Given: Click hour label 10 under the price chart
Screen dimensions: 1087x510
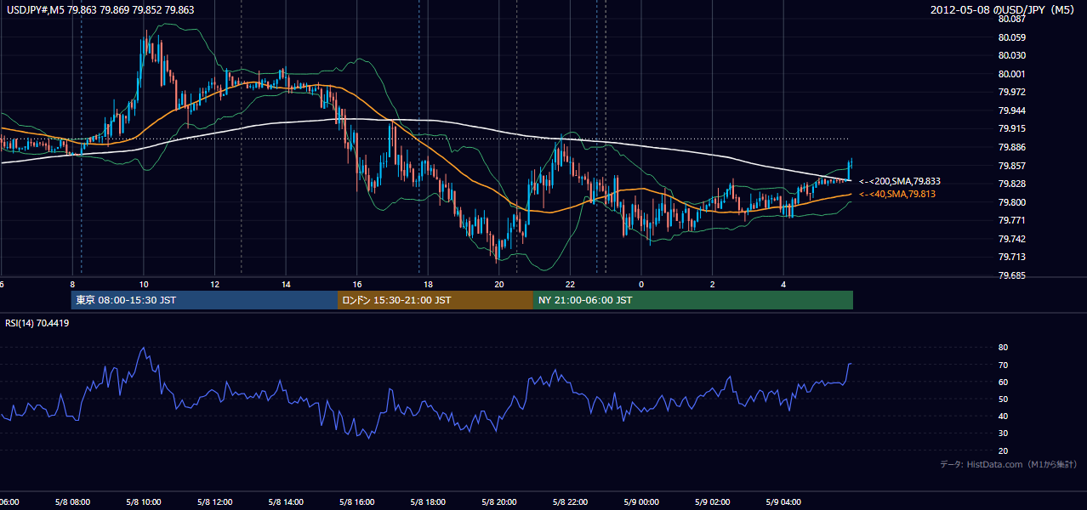Looking at the screenshot, I should 144,284.
